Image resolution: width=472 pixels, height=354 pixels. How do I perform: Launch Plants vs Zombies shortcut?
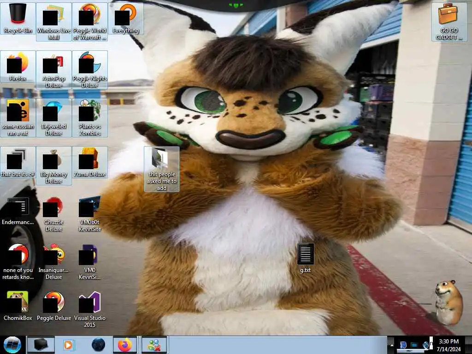[x=90, y=118]
